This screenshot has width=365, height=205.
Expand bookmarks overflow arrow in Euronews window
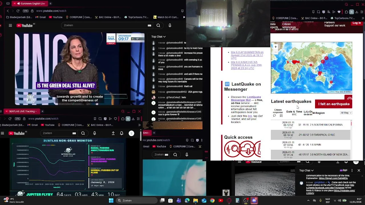point(184,17)
